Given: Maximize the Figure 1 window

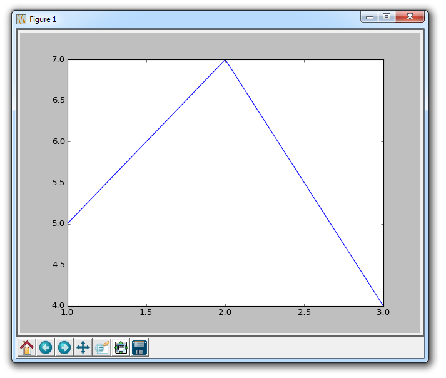Looking at the screenshot, I should [387, 17].
